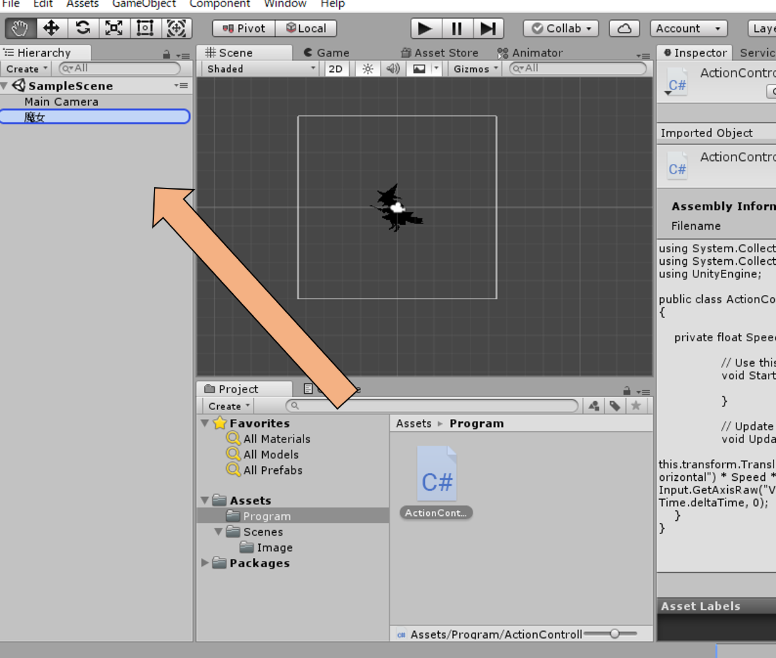This screenshot has width=776, height=658.
Task: Open the Cloud services icon
Action: pyautogui.click(x=624, y=28)
